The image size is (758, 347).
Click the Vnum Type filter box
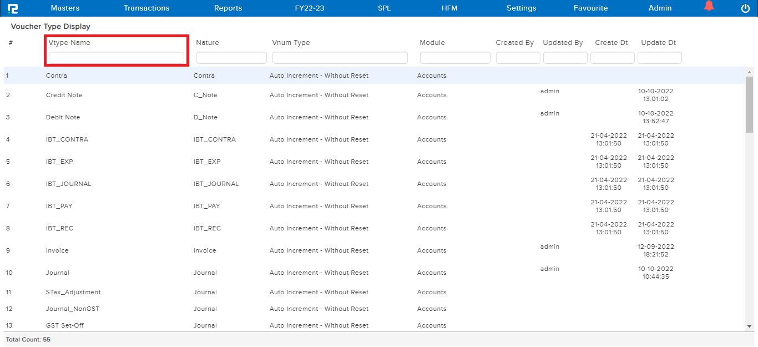click(340, 57)
